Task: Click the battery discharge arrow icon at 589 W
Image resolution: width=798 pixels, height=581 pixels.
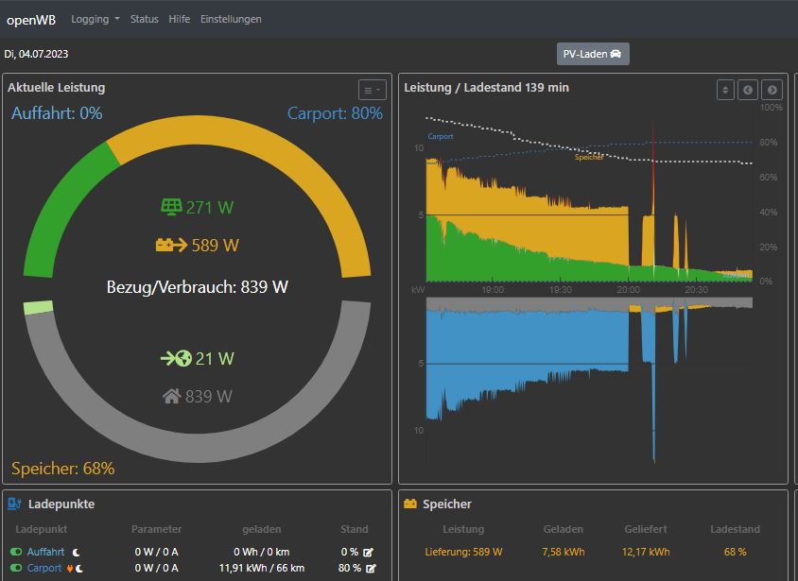Action: (x=171, y=245)
